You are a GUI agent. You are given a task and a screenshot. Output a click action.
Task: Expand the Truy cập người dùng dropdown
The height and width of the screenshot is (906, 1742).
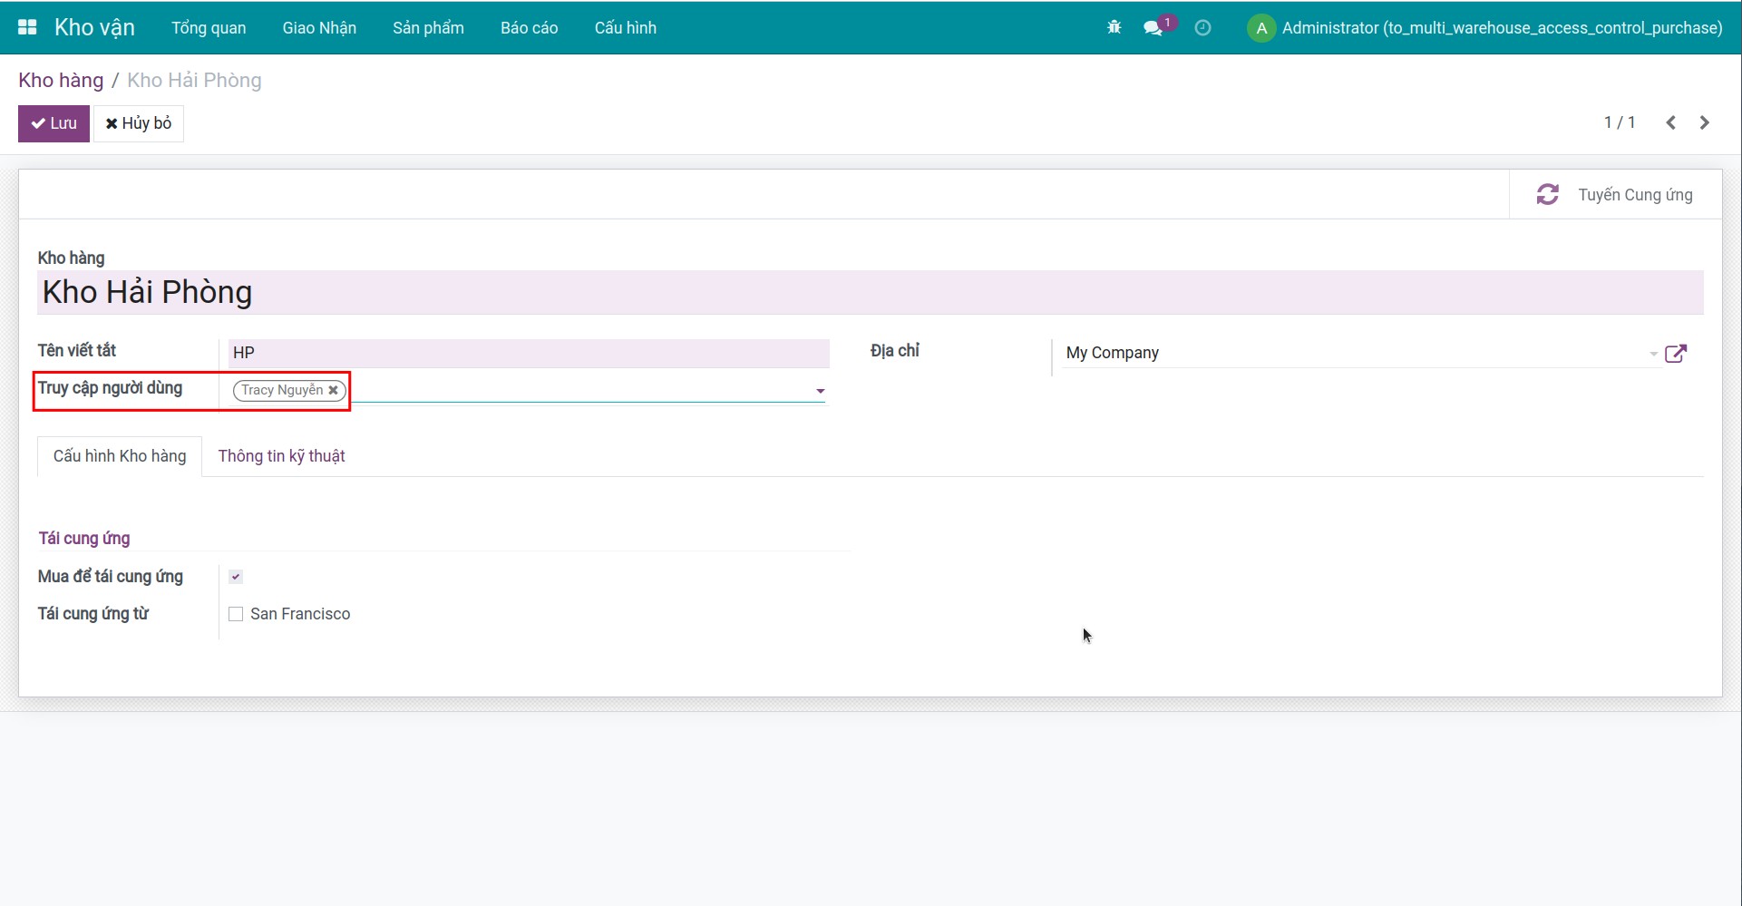click(820, 391)
